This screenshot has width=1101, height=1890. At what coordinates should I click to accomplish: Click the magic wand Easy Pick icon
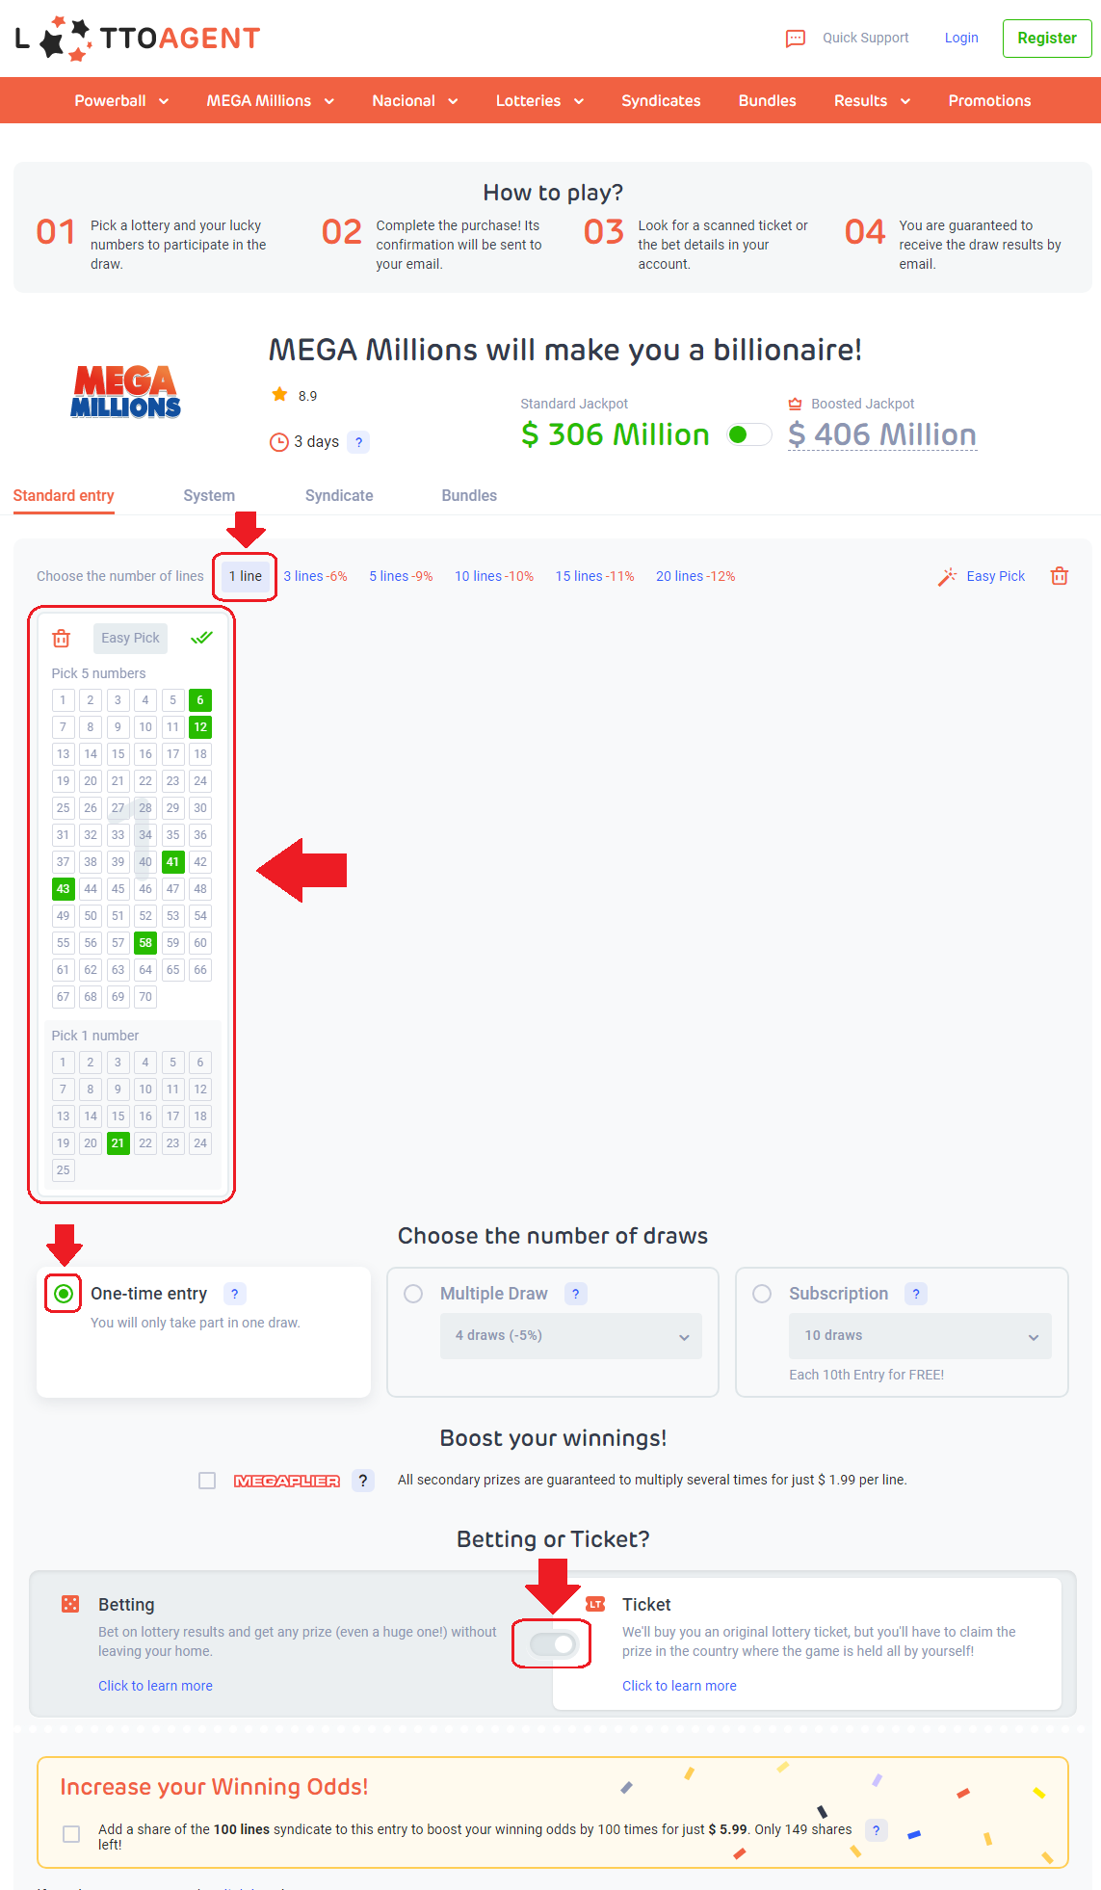[x=948, y=576]
